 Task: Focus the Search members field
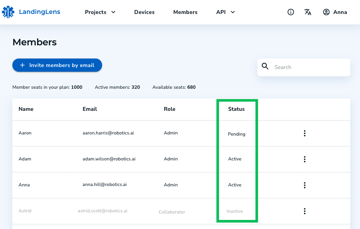[x=304, y=67]
